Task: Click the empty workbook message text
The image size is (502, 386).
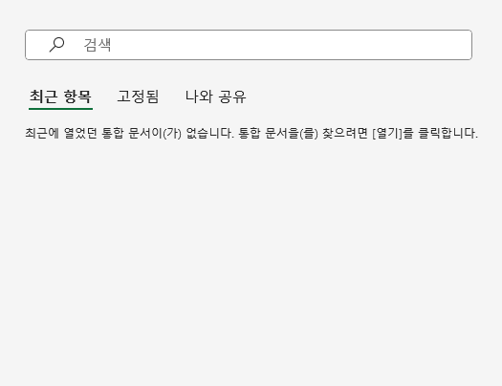Action: click(x=251, y=133)
